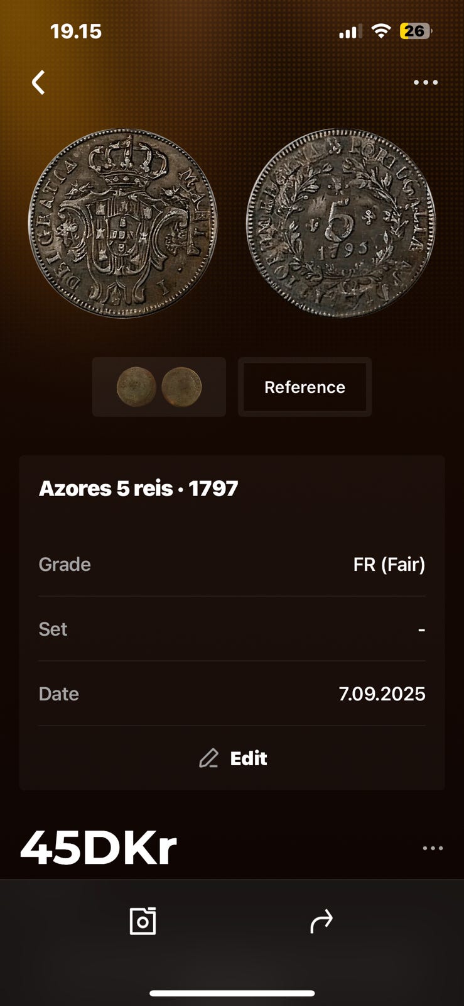Tap the Date value 7.09.2025
Viewport: 464px width, 1006px height.
382,694
